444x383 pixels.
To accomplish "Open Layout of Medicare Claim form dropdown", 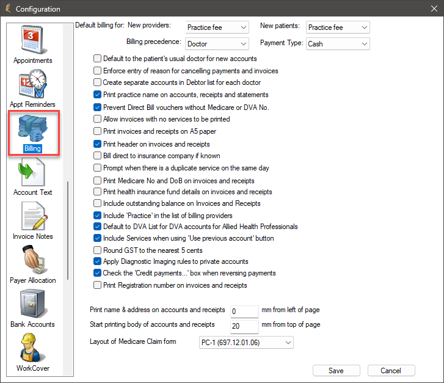I will coord(246,343).
